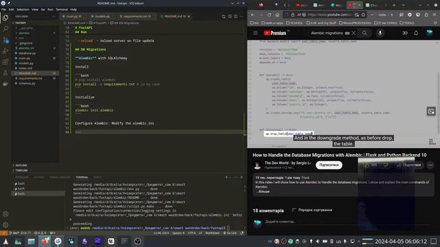Open schemas.py in explorer

[27, 84]
